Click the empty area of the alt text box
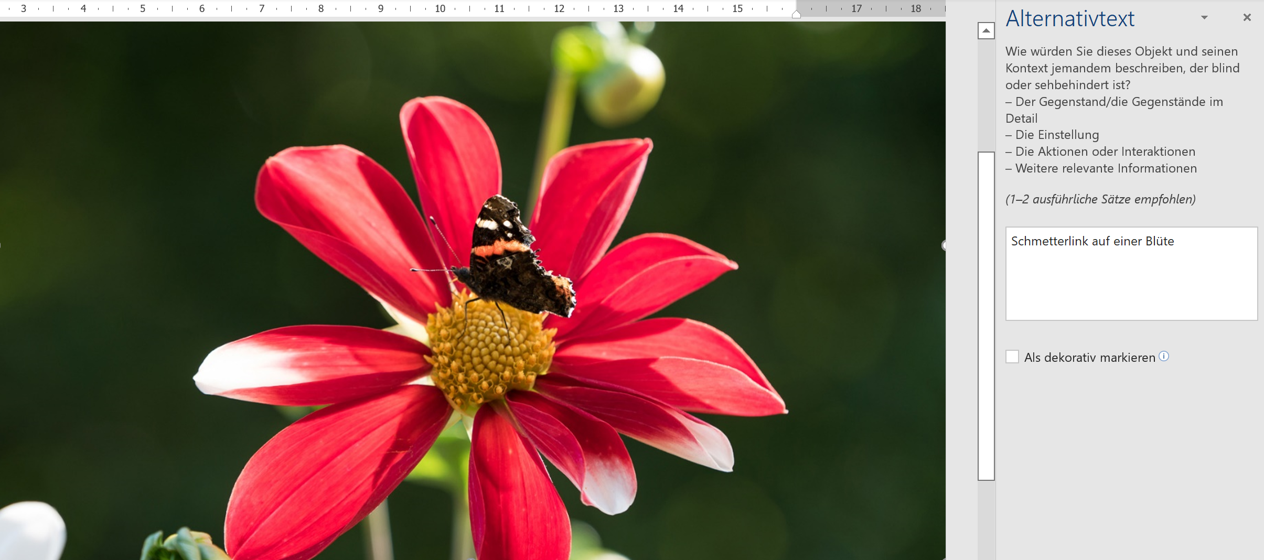 [x=1131, y=288]
